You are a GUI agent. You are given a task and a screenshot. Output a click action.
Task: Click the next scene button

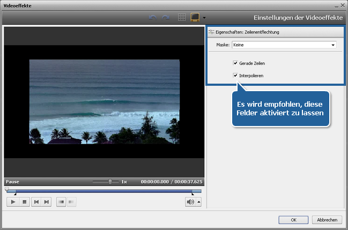pyautogui.click(x=71, y=202)
